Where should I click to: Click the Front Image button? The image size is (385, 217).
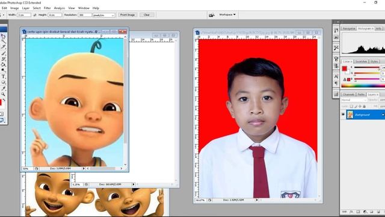tap(128, 15)
